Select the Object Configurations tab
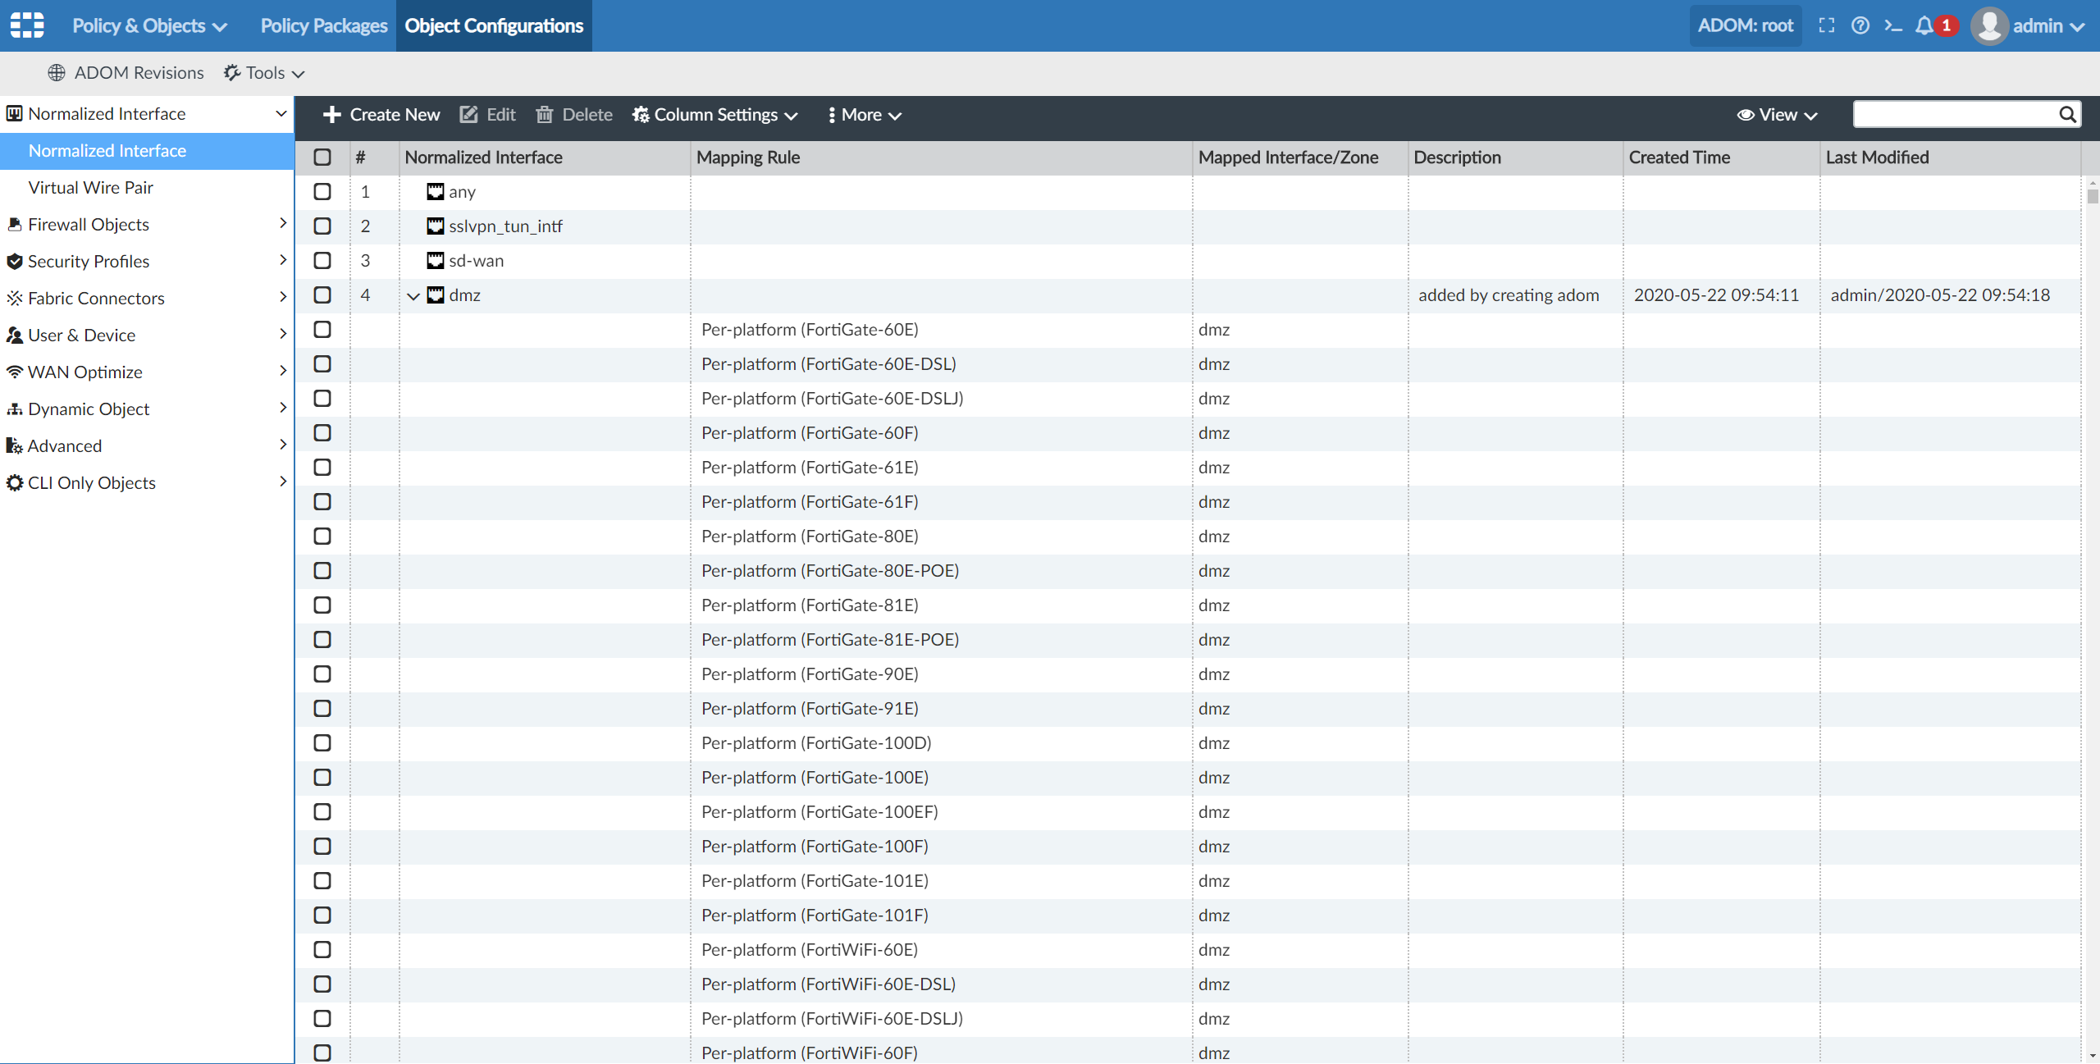Screen dimensions: 2100x1064 (494, 25)
